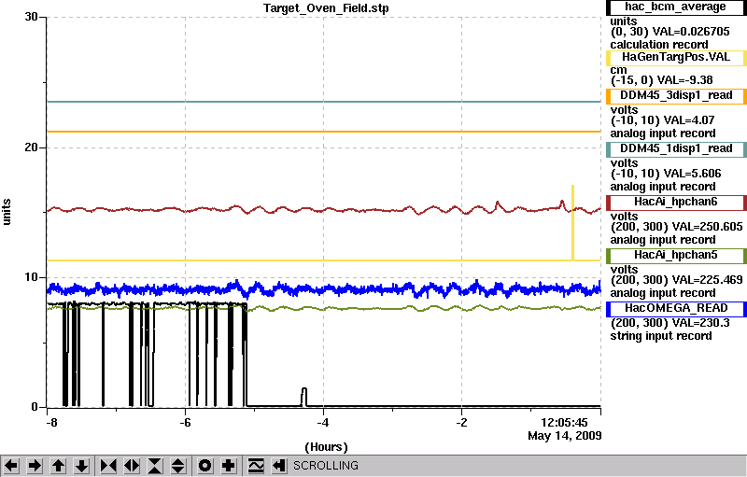
Task: Zoom in the vertical axis hourglass icon
Action: [155, 465]
